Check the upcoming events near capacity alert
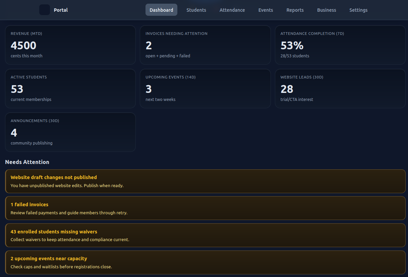The width and height of the screenshot is (408, 277). tap(205, 262)
